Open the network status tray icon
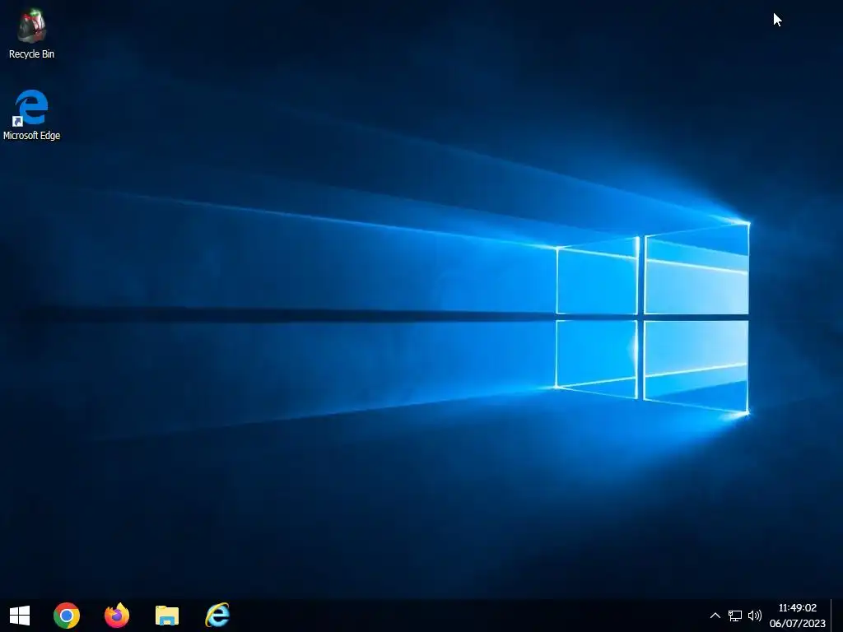 [x=735, y=616]
